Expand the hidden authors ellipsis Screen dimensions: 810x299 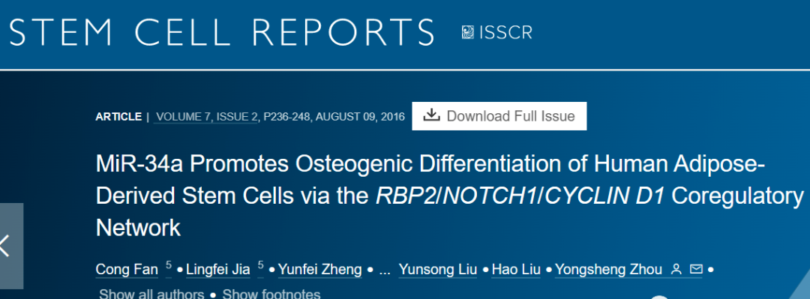coord(384,270)
